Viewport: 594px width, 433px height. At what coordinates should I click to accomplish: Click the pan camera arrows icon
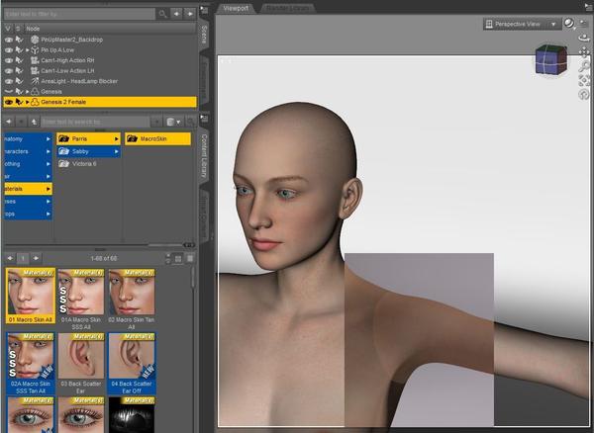point(584,52)
